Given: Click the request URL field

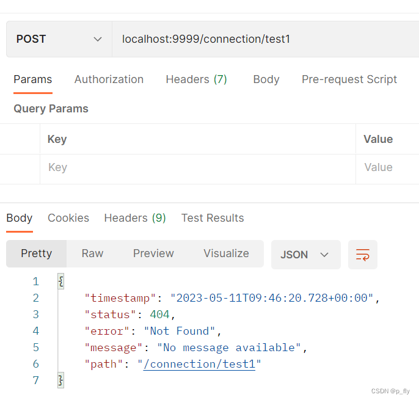Looking at the screenshot, I should (x=263, y=39).
